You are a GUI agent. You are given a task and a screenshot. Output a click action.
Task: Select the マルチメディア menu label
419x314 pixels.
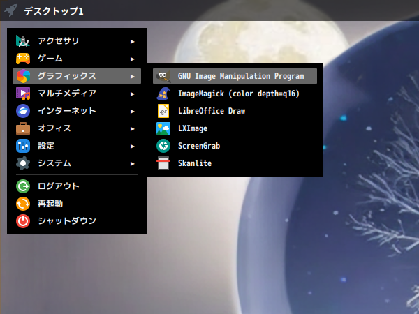pyautogui.click(x=67, y=94)
